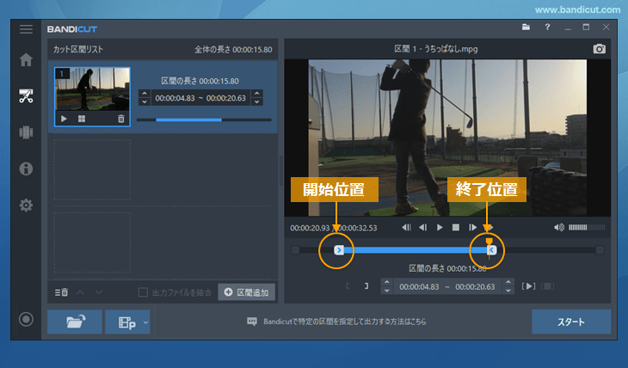Increase segment list start time
The height and width of the screenshot is (368, 628).
(x=145, y=94)
